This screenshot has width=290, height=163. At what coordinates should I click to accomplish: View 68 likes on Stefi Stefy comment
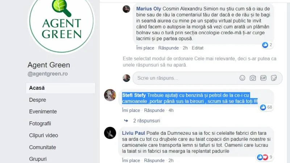pyautogui.click(x=266, y=107)
